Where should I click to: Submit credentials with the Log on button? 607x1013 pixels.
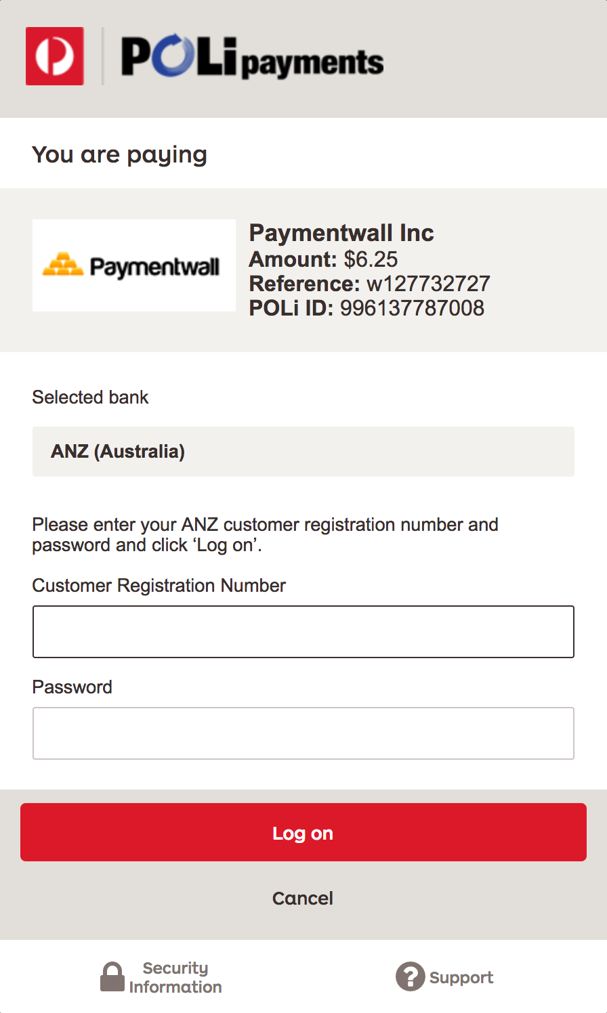303,832
